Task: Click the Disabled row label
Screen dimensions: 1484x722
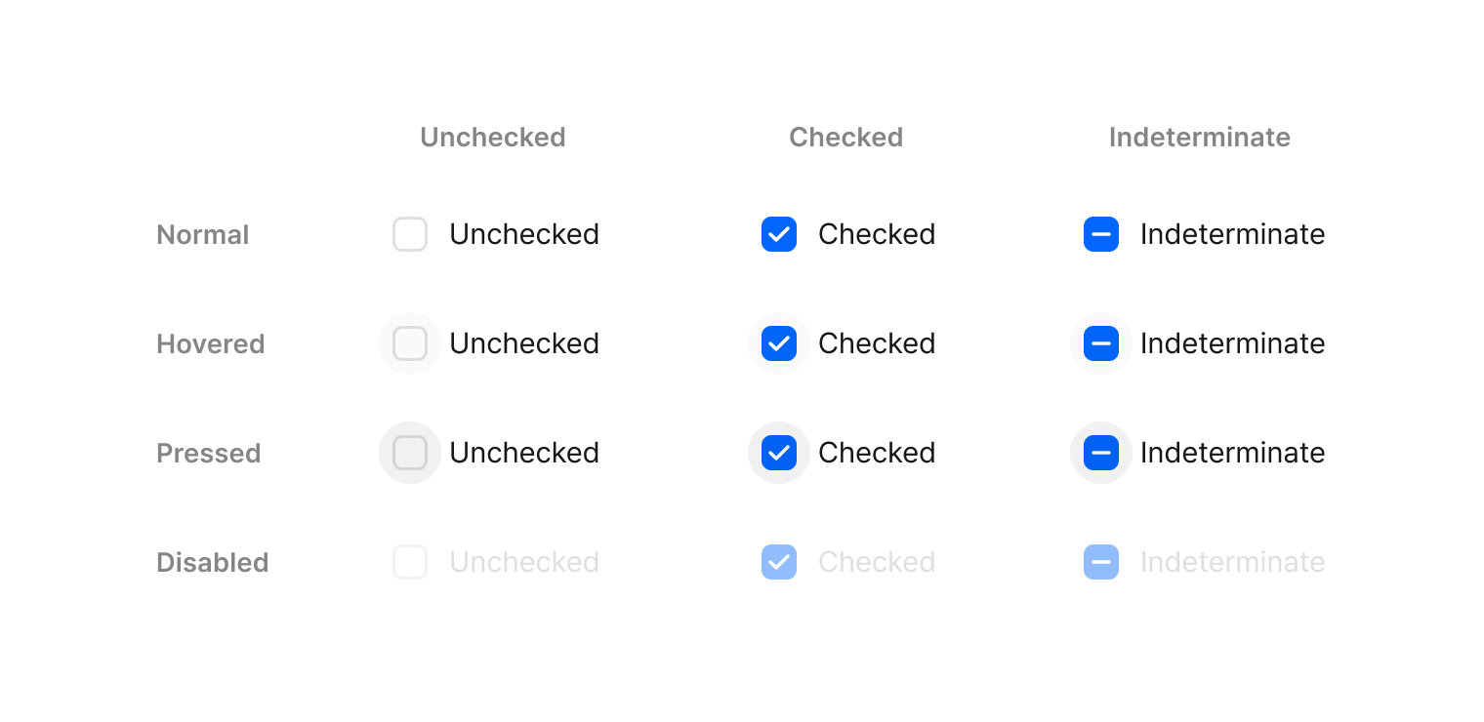Action: click(213, 563)
